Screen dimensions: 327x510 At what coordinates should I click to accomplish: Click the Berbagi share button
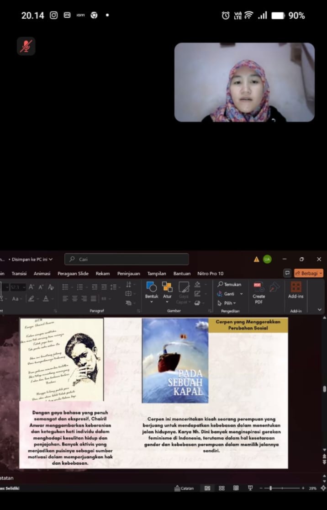coord(308,273)
